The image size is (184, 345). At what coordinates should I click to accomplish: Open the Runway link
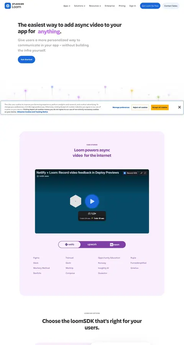pyautogui.click(x=102, y=263)
